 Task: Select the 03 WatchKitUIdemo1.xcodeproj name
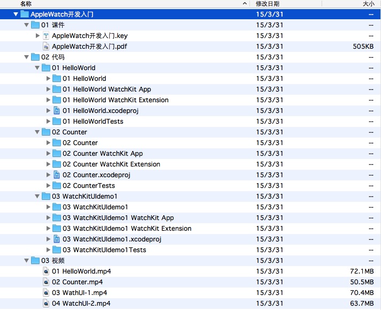point(112,239)
